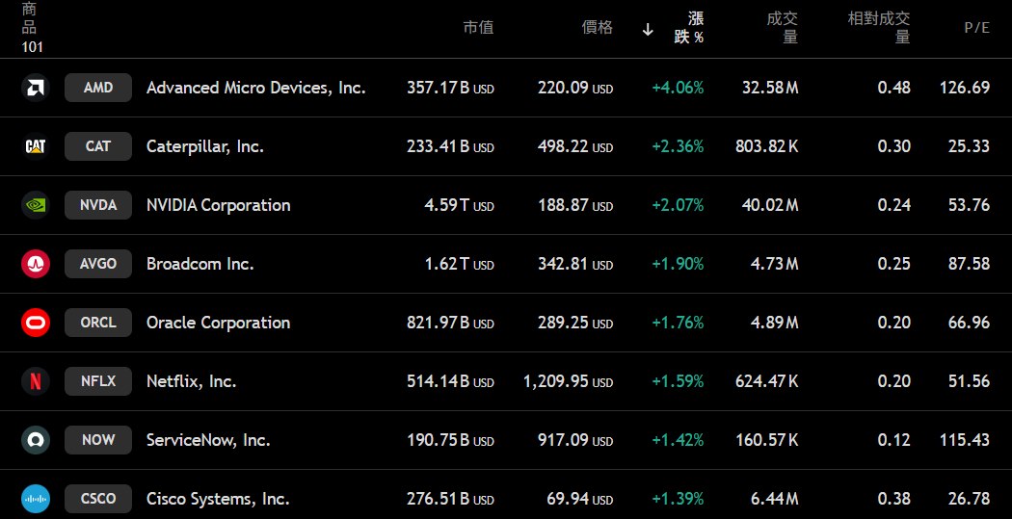
Task: Click the Broadcom logo icon
Action: point(35,264)
